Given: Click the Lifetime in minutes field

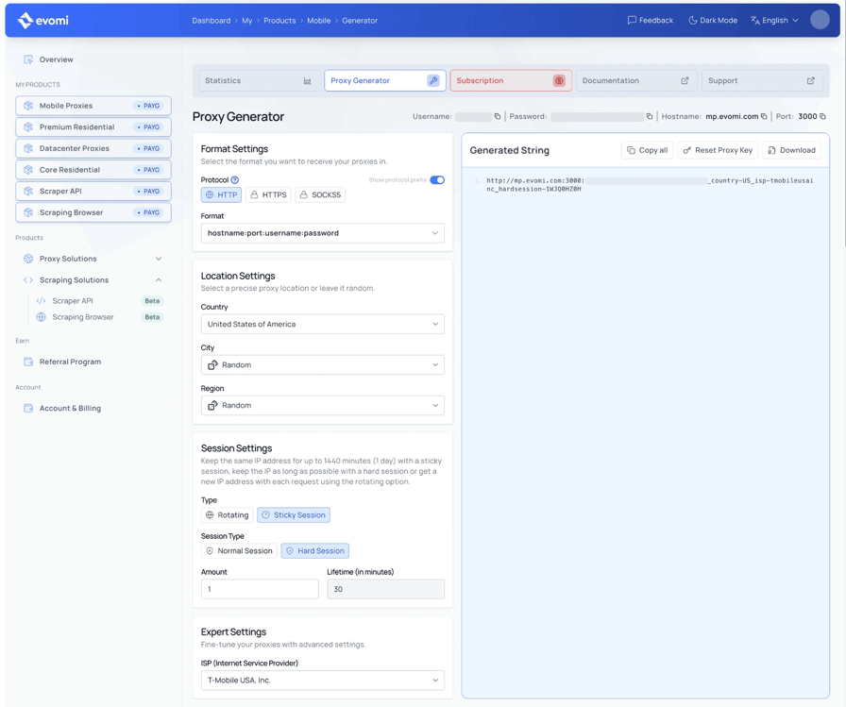Looking at the screenshot, I should pos(386,589).
